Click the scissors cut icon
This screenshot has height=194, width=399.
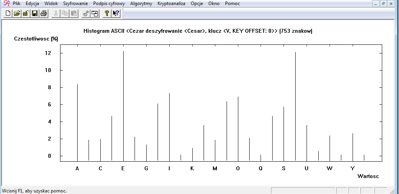56,13
